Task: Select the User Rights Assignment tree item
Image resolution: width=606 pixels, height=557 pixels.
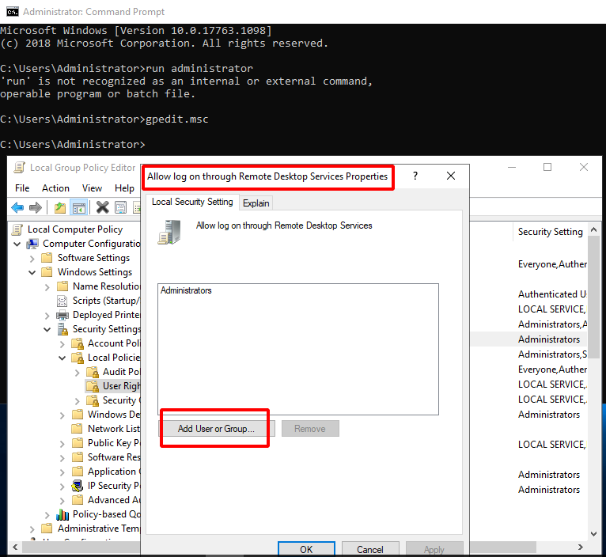Action: tap(121, 386)
